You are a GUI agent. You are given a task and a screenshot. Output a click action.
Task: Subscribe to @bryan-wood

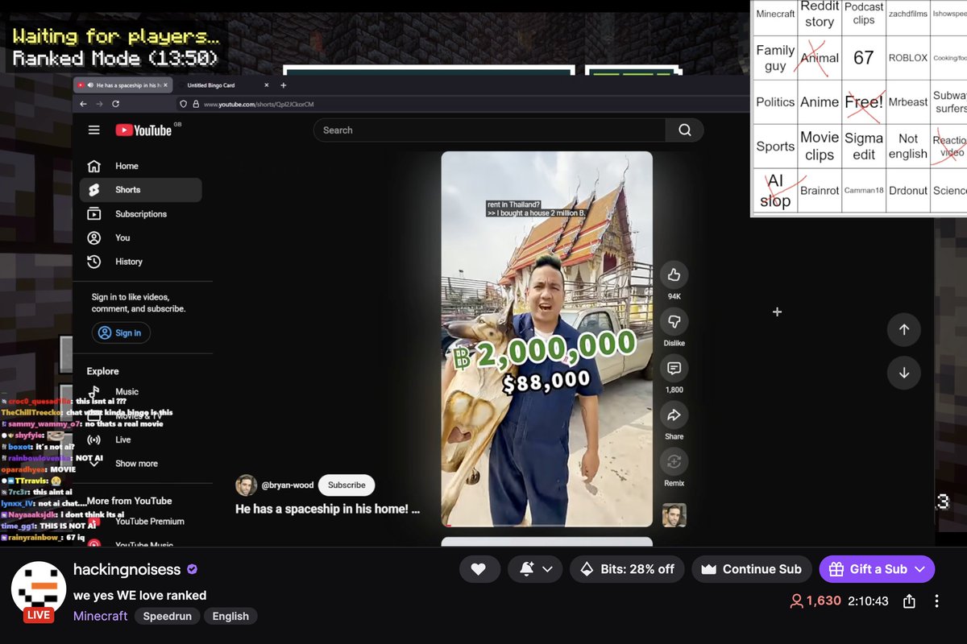(x=347, y=485)
